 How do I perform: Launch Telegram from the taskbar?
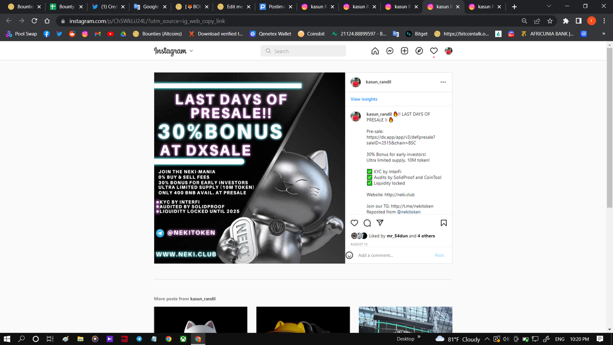click(139, 339)
